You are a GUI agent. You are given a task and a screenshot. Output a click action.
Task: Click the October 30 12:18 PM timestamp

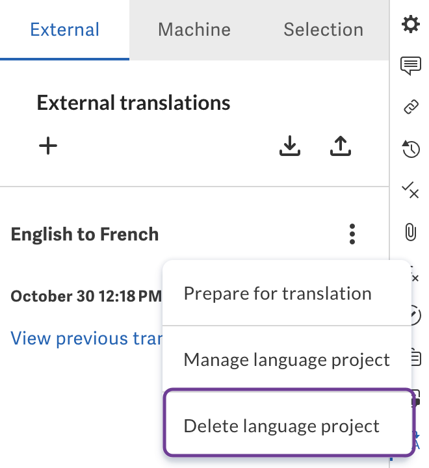point(85,296)
